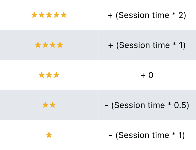Click the last star in the five-star row

point(64,15)
